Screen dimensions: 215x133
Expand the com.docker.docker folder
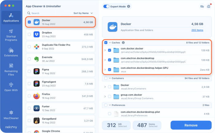[x=105, y=50]
